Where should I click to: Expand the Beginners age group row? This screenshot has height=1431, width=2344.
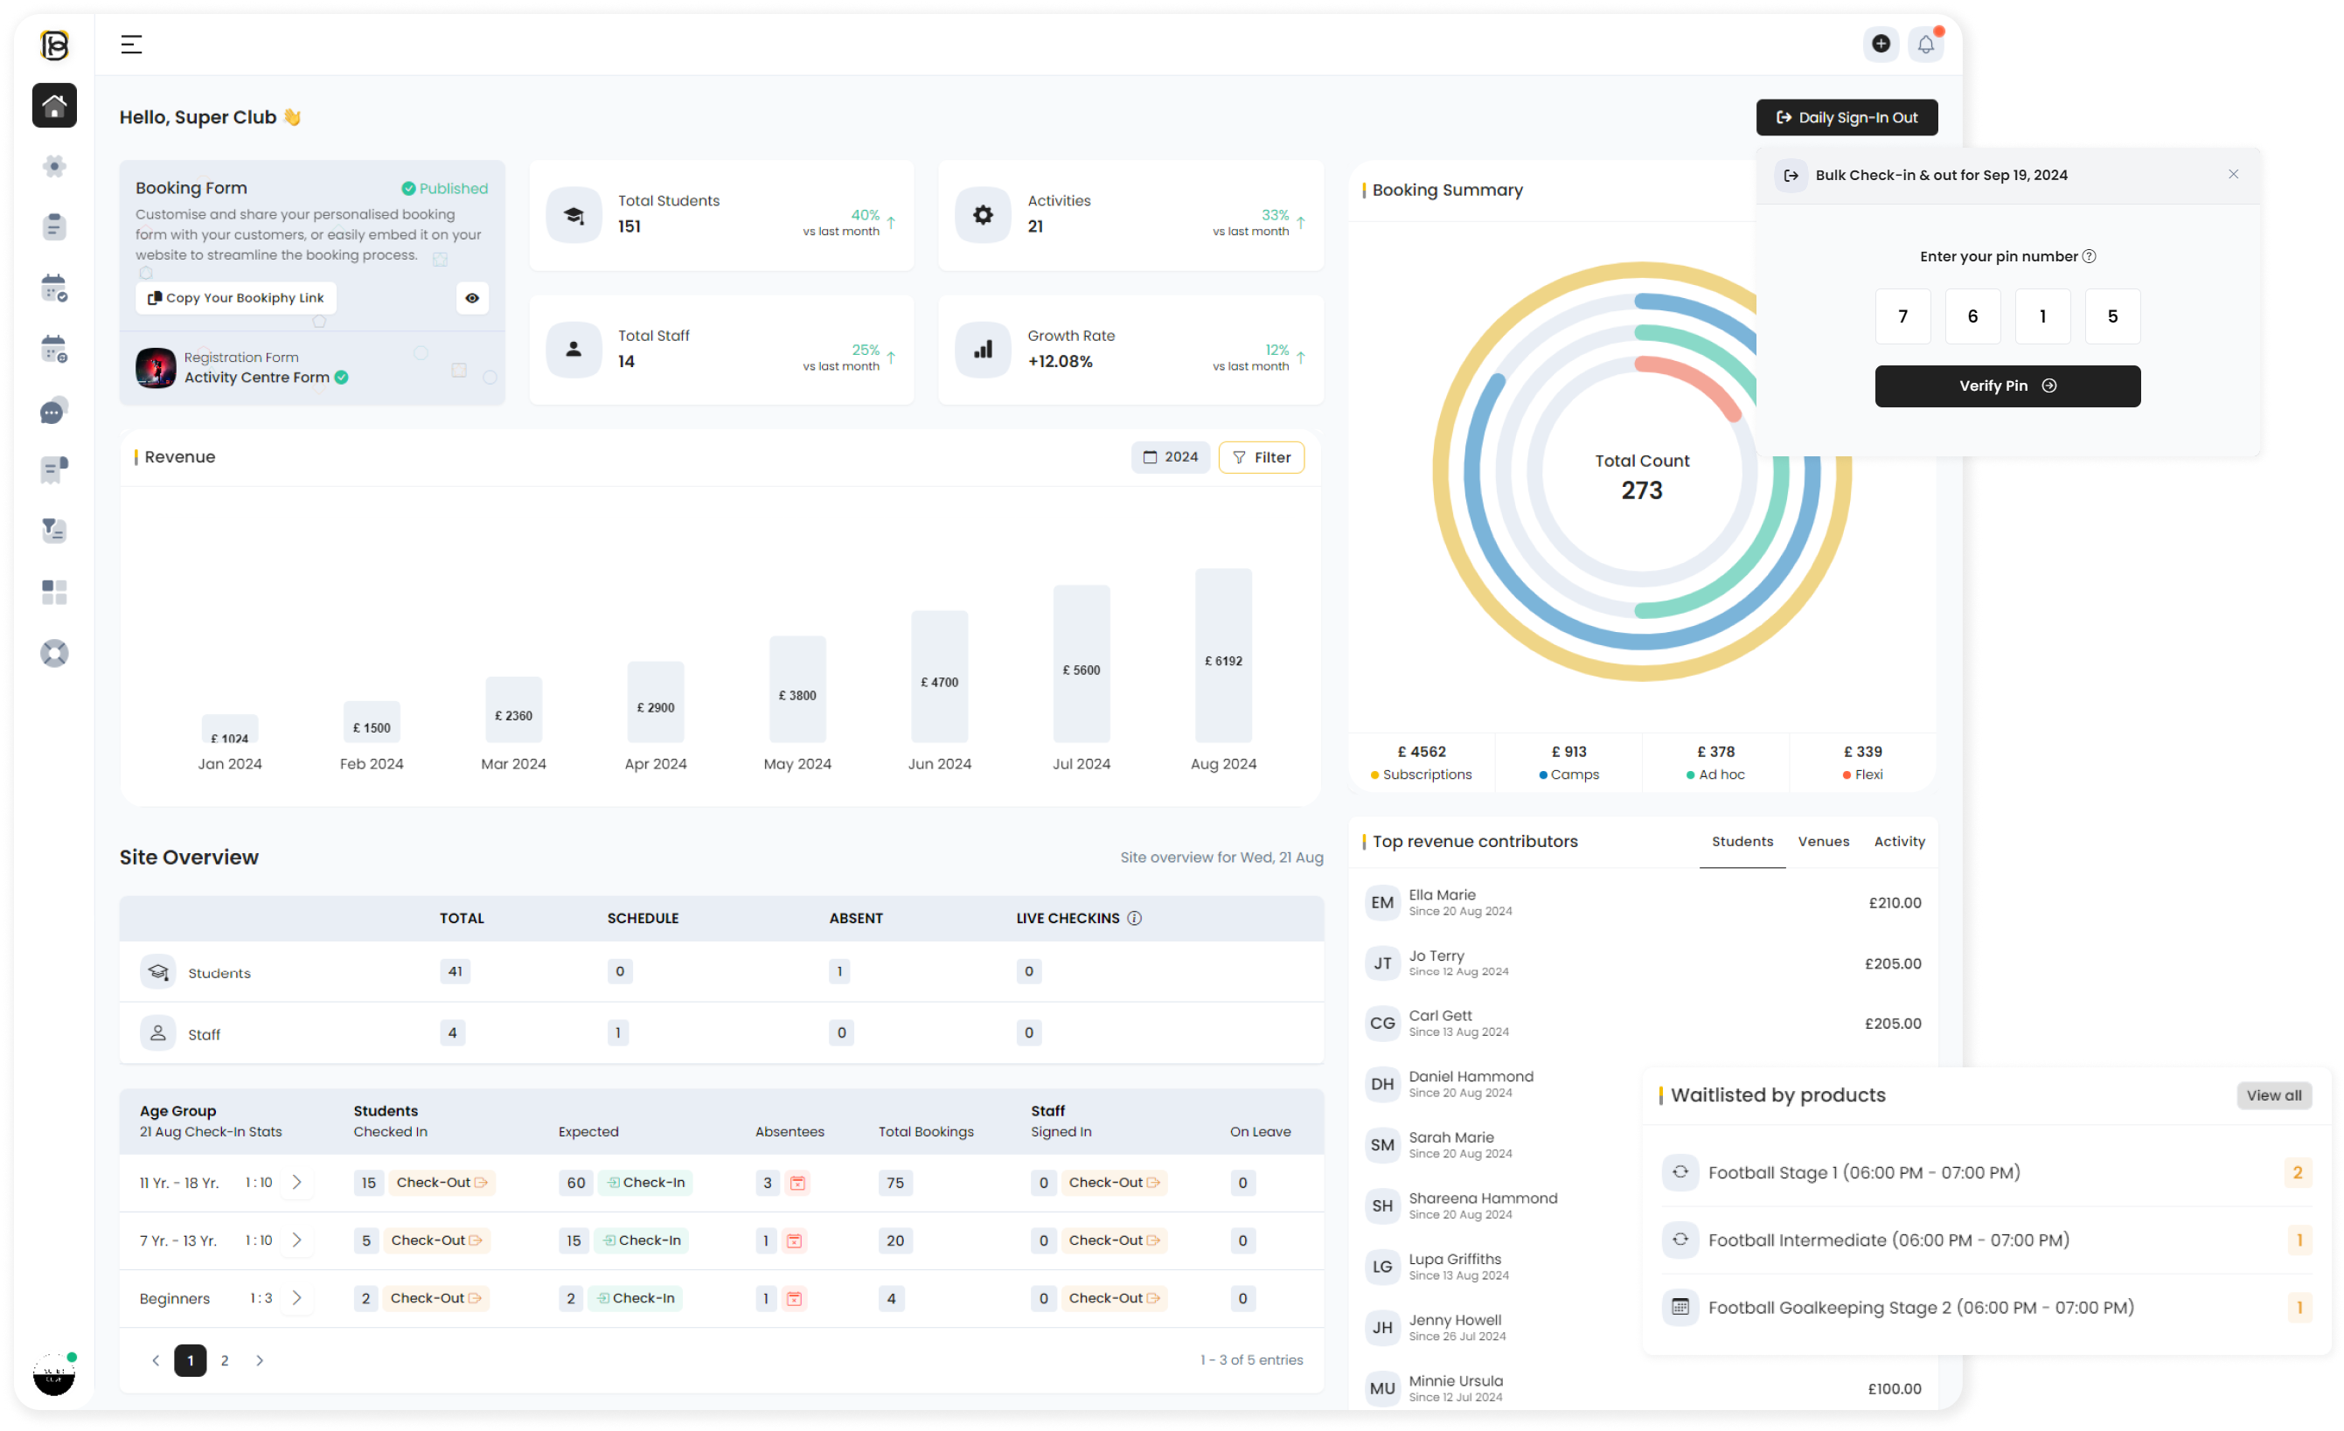click(x=296, y=1299)
